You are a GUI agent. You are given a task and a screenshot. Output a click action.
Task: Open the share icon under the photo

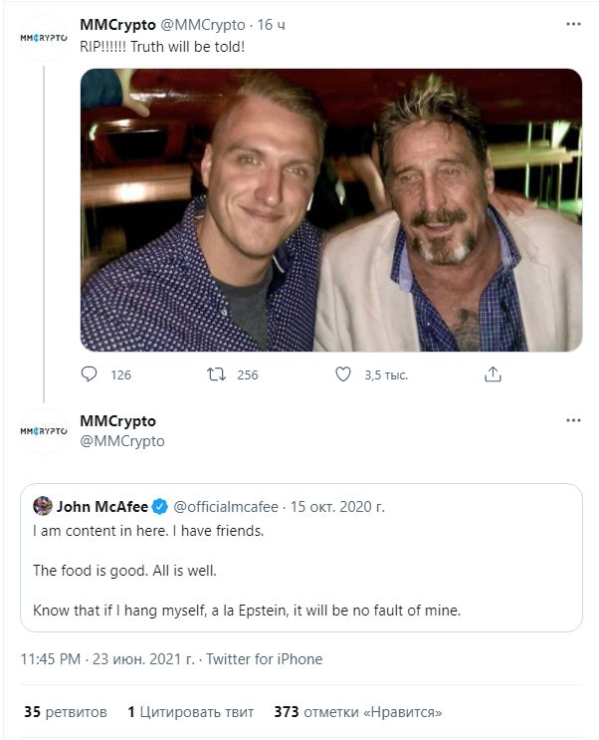[x=493, y=374]
